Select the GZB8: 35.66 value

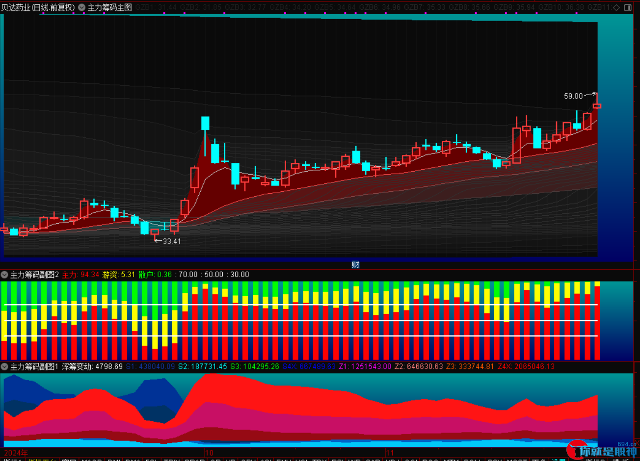(470, 7)
